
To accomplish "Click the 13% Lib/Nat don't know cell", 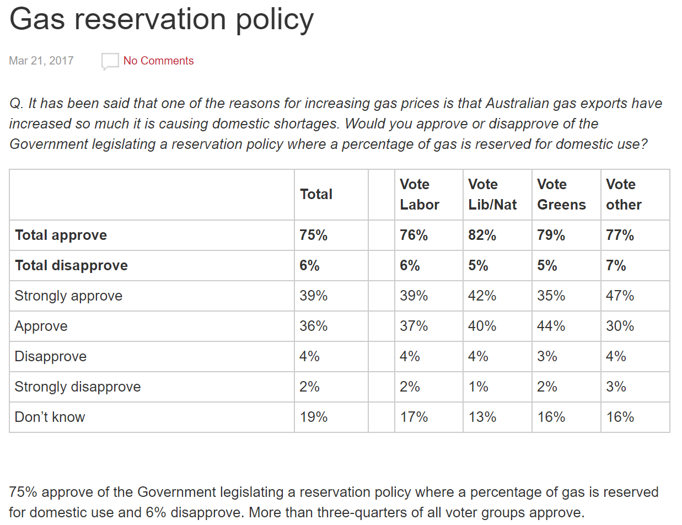I will 482,417.
